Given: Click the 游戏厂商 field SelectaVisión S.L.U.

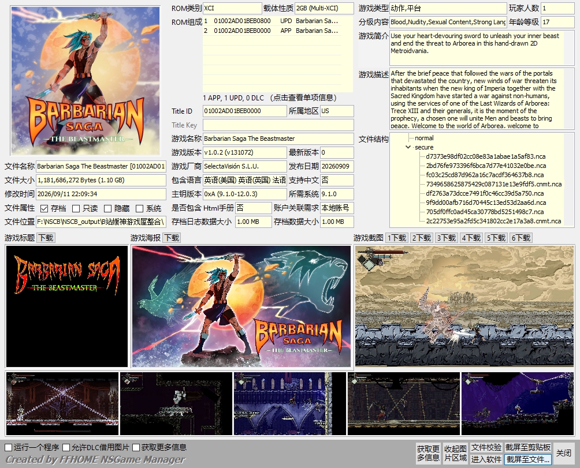Looking at the screenshot, I should coord(244,167).
